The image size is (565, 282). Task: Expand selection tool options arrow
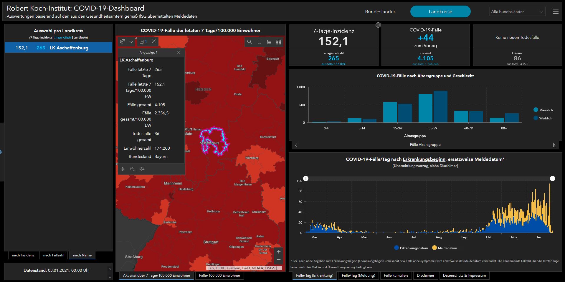[x=131, y=42]
